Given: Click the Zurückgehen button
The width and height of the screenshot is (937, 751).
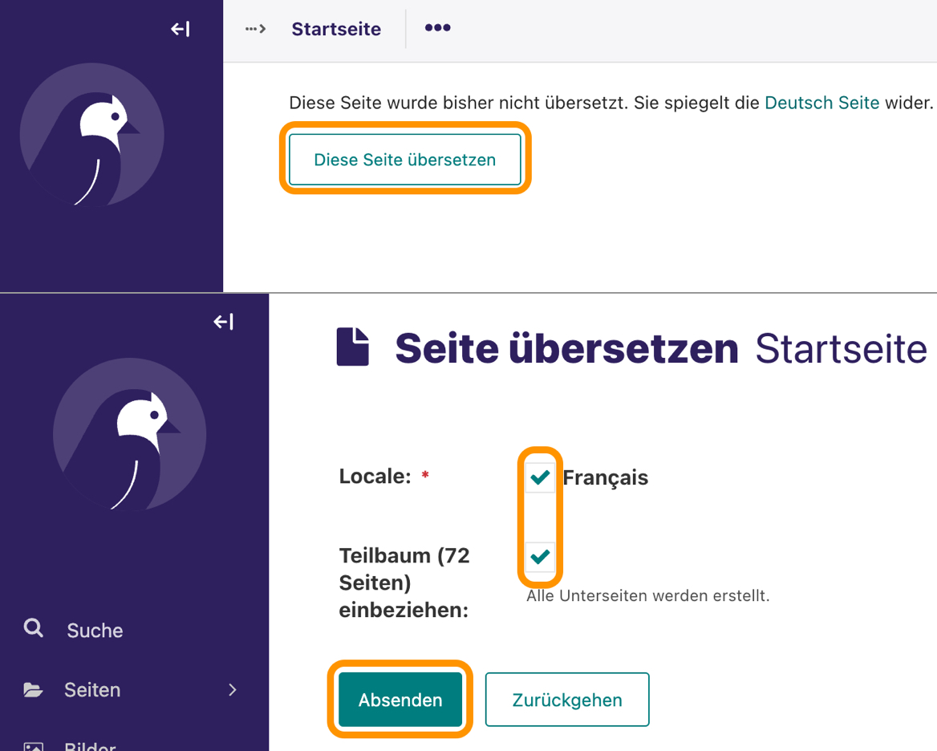Looking at the screenshot, I should [x=567, y=700].
